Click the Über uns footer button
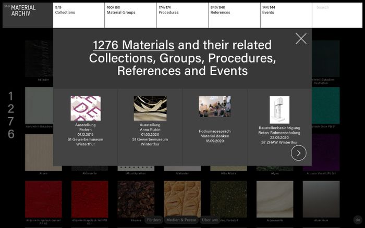This screenshot has height=228, width=365. pyautogui.click(x=210, y=220)
